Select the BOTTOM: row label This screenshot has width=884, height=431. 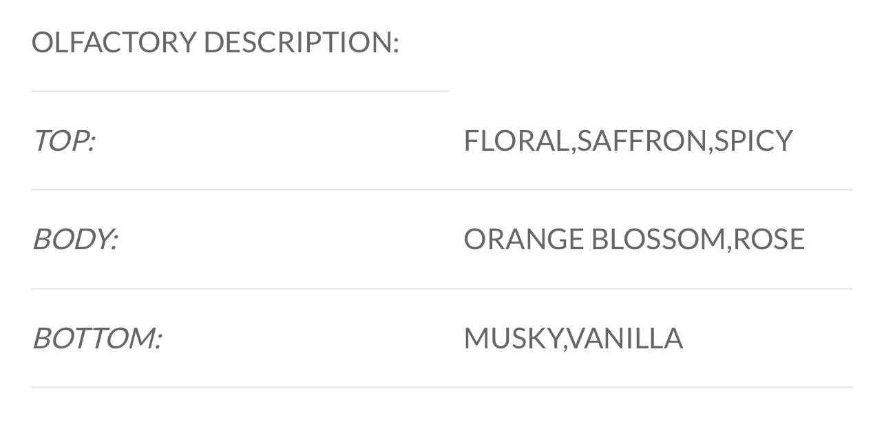click(x=96, y=338)
